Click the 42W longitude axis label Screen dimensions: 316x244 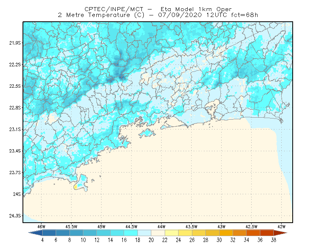[x=281, y=227]
